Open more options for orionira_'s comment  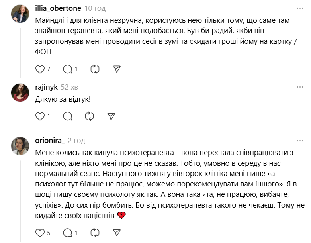coord(300,141)
